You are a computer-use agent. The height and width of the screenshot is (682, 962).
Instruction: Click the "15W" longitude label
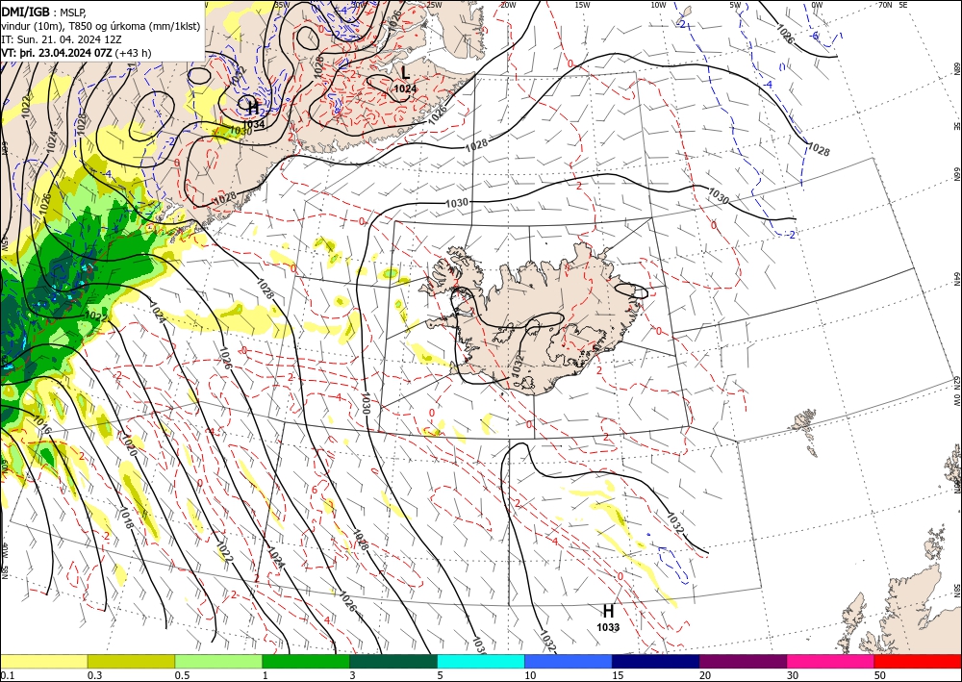(x=582, y=5)
